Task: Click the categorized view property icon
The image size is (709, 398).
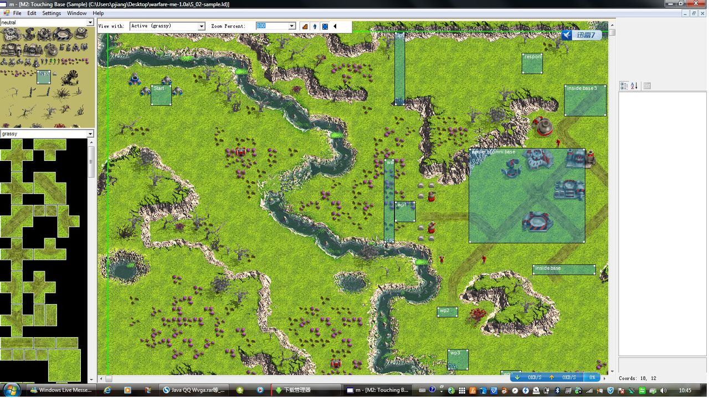Action: pyautogui.click(x=624, y=86)
